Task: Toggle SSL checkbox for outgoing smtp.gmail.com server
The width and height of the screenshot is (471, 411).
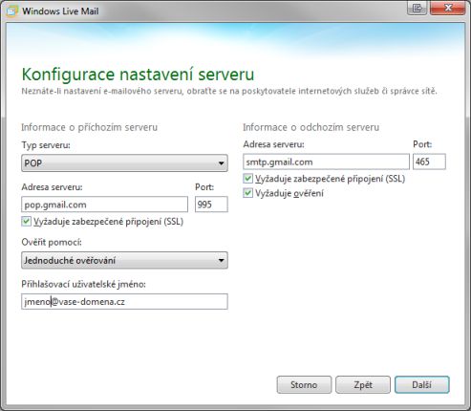Action: 247,178
